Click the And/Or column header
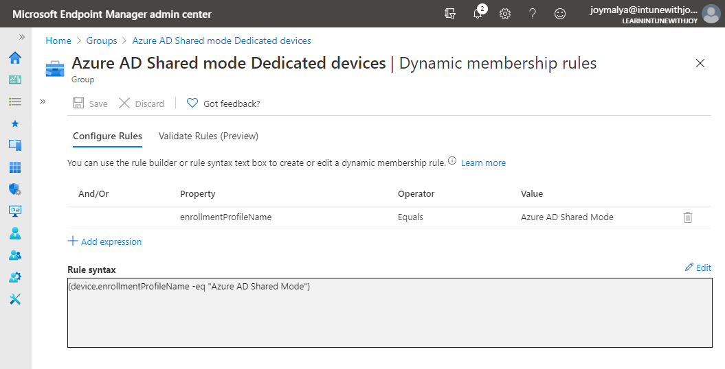 (x=93, y=193)
